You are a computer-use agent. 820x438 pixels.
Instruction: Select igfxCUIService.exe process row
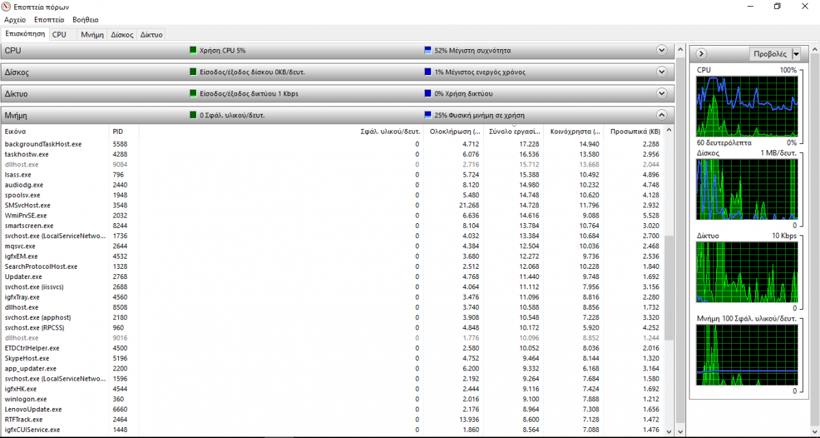click(x=332, y=430)
